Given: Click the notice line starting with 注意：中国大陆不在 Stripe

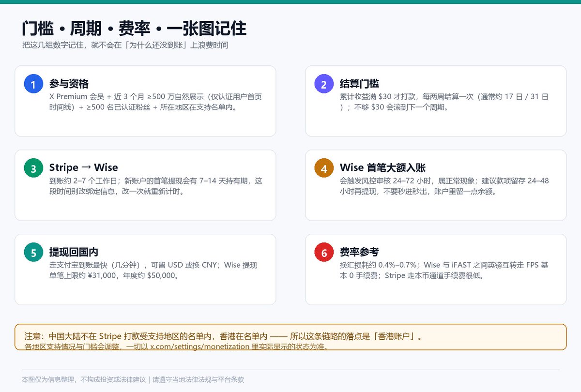Looking at the screenshot, I should pos(224,336).
